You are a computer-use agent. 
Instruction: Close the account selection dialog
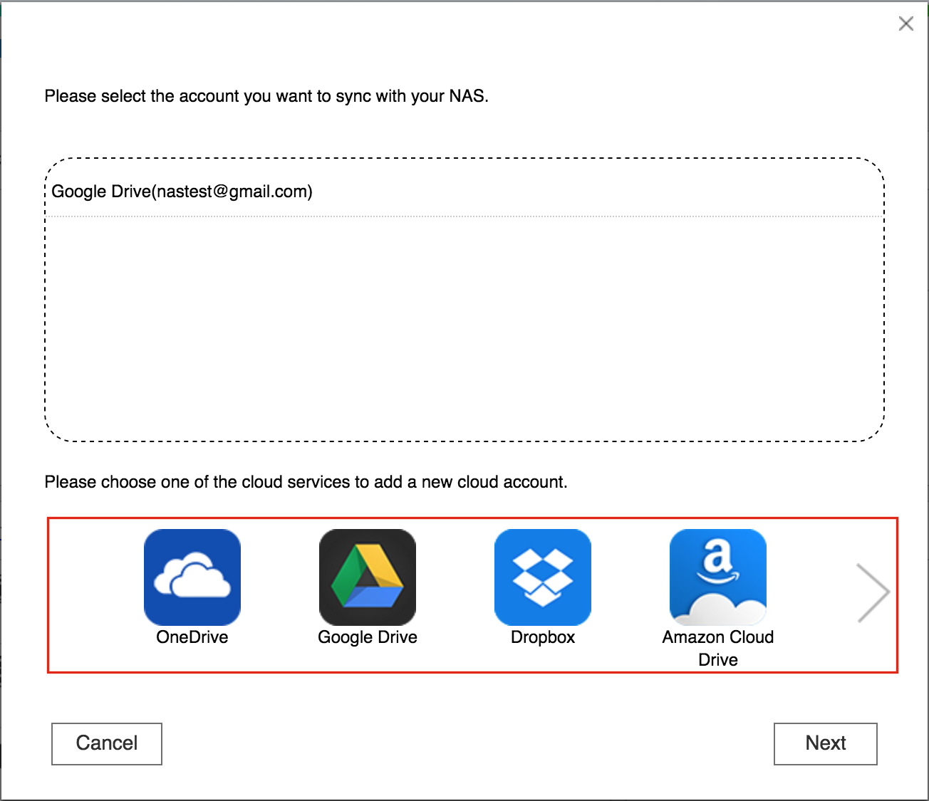coord(906,23)
